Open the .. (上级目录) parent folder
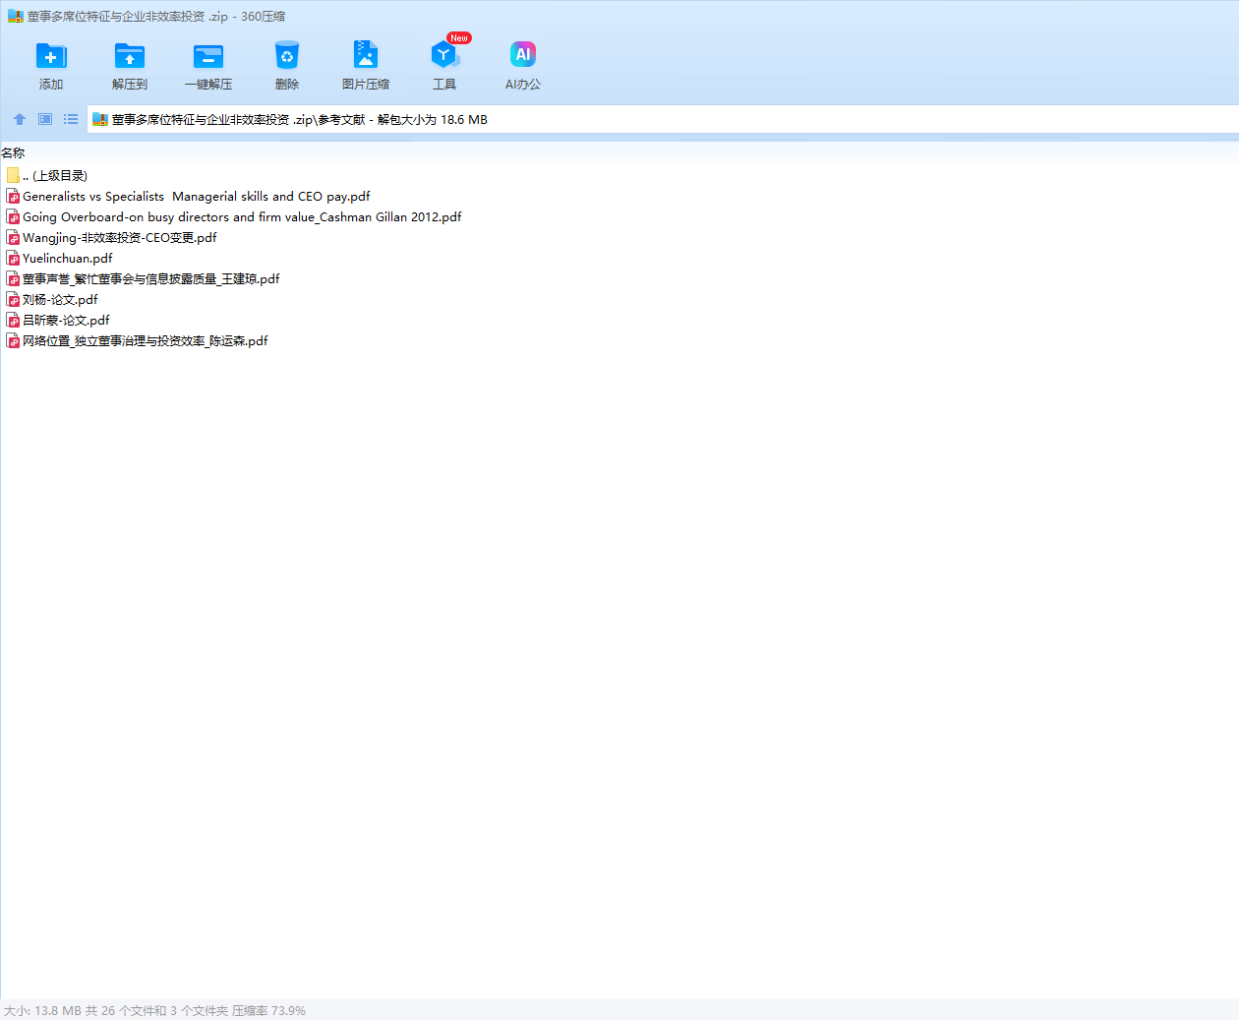Screen dimensions: 1239x1020 55,176
